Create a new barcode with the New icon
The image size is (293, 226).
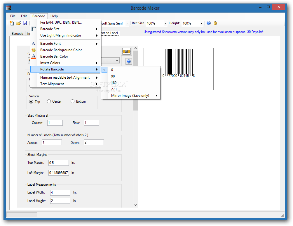click(11, 23)
